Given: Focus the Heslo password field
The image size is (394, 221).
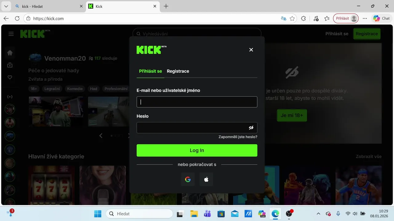Looking at the screenshot, I should 197,128.
